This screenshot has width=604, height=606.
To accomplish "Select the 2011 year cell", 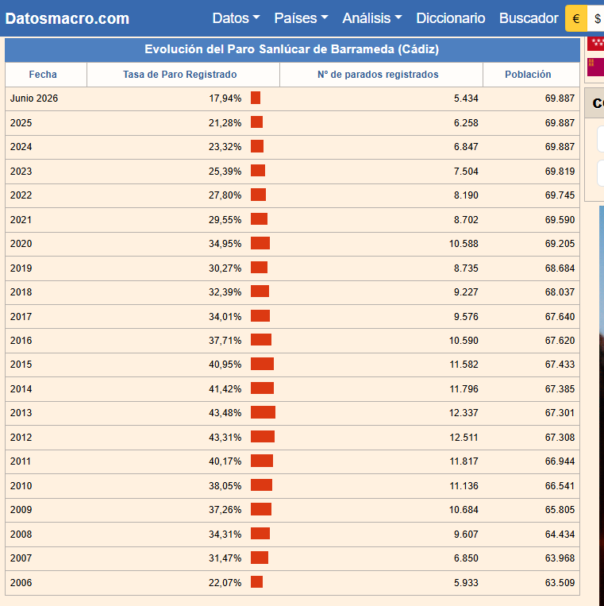I will pos(21,461).
